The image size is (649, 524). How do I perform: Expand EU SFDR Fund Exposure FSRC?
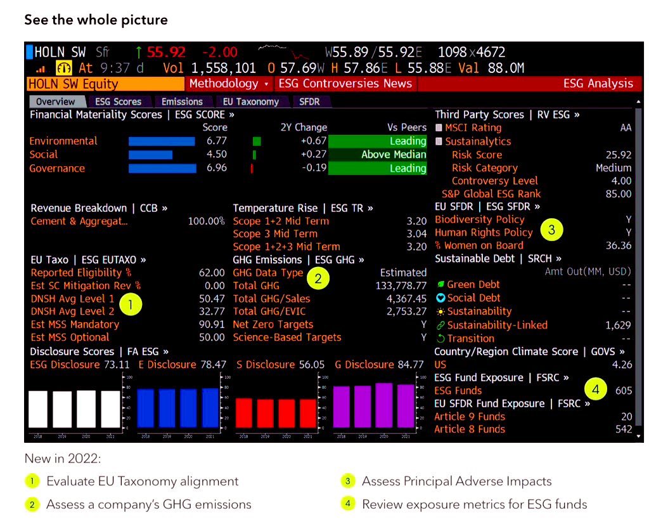512,403
